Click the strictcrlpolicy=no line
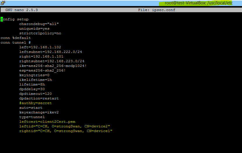 click(x=40, y=33)
